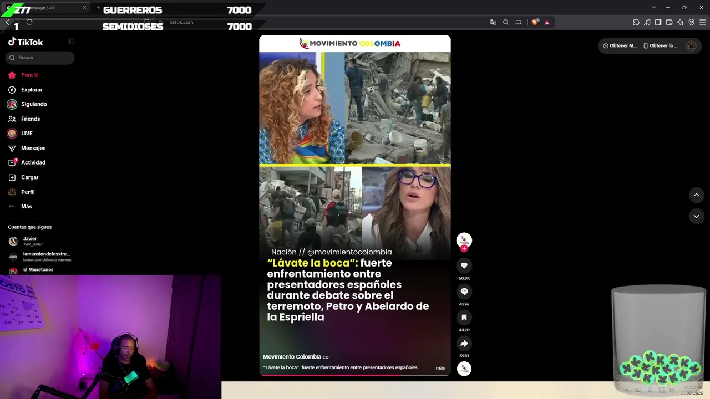Open the browser hamburger menu

point(703,22)
